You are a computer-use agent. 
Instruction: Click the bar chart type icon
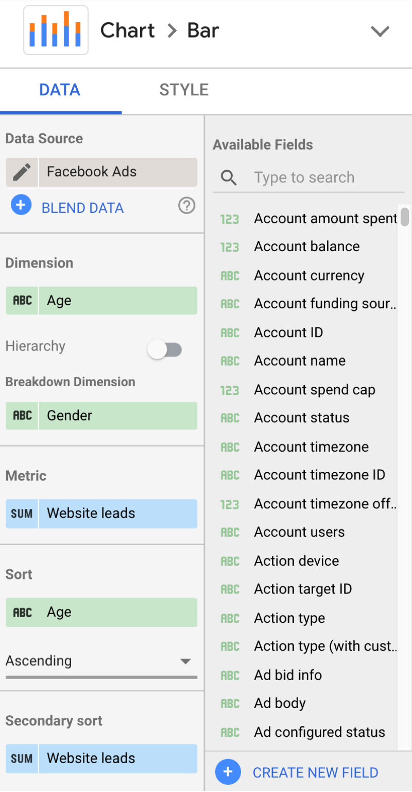(56, 30)
